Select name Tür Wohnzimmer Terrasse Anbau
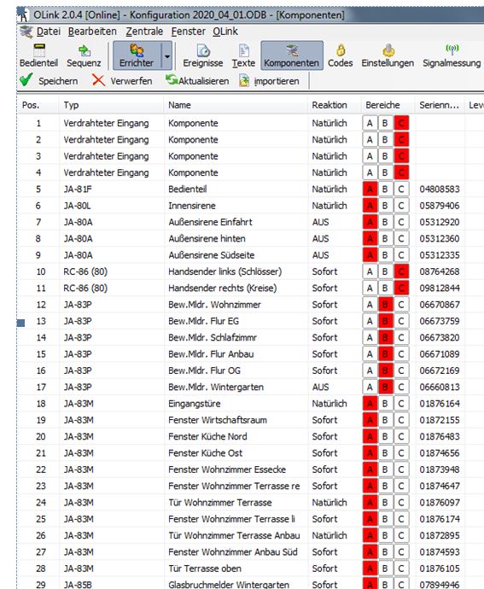 tap(234, 535)
